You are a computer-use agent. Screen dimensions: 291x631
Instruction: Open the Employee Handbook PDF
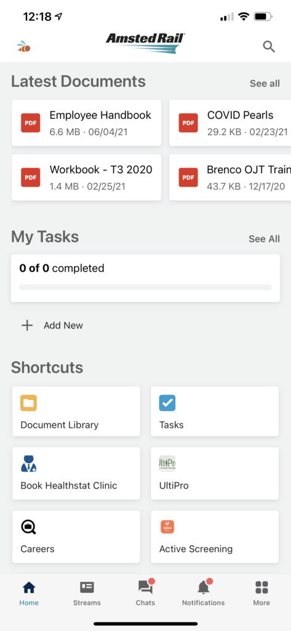coord(86,123)
